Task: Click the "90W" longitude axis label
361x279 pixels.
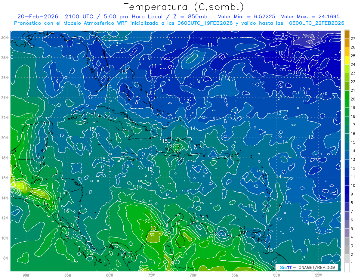Action: [26, 275]
